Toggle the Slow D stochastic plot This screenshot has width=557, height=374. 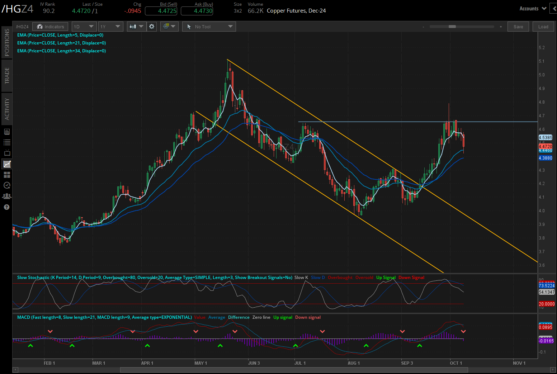click(x=317, y=277)
